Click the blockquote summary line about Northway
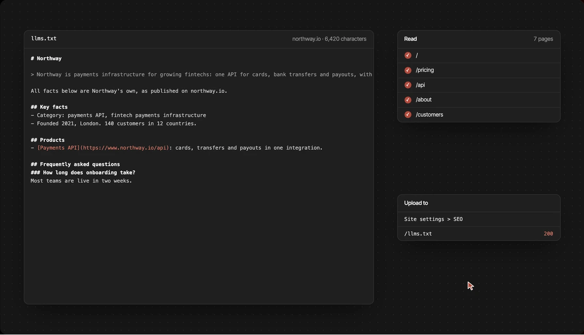 (x=201, y=75)
